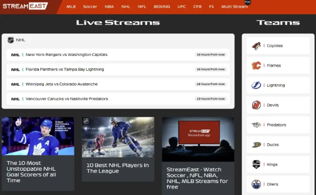Select the Oilers team name
Viewport: 316px width, 195px height.
[x=272, y=184]
